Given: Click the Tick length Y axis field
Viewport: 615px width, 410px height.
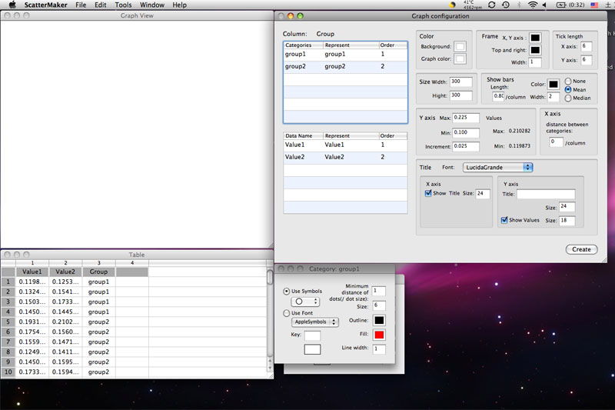Looking at the screenshot, I should pos(587,60).
